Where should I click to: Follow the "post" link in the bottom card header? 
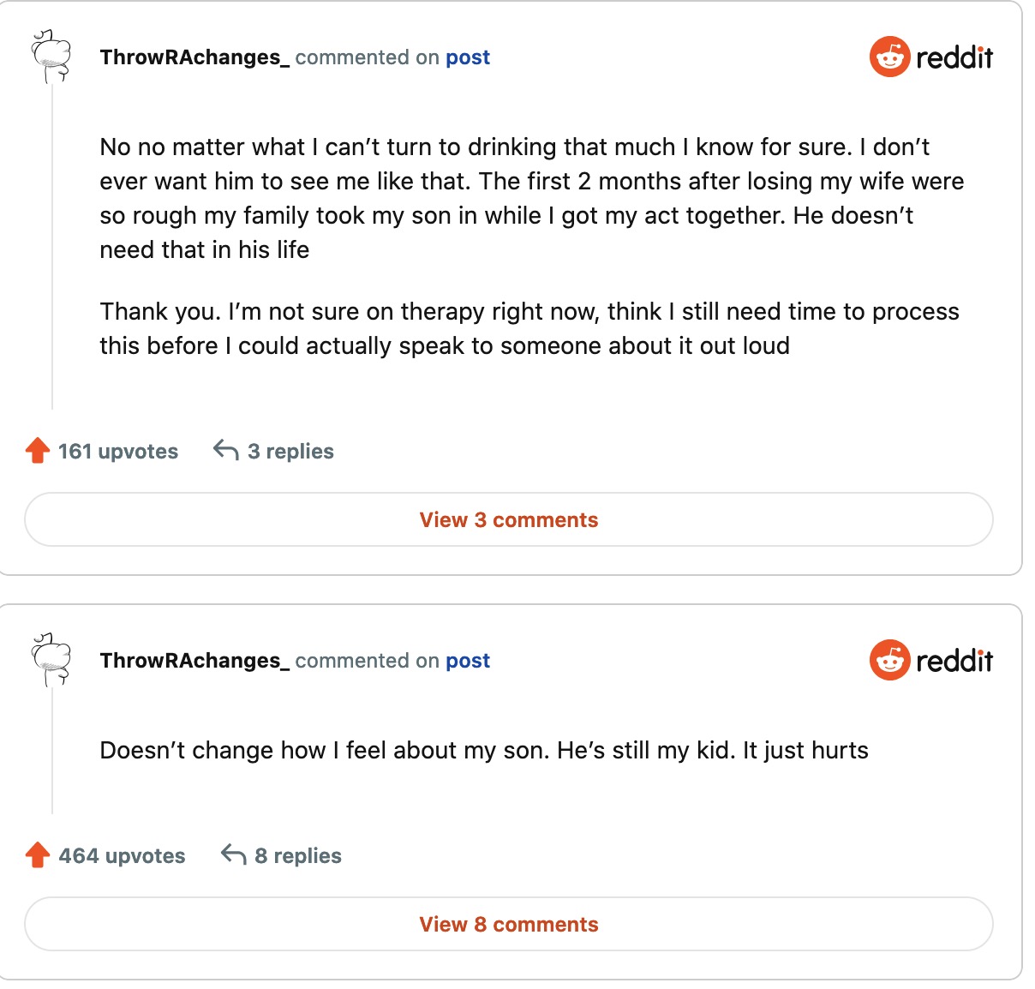click(468, 661)
